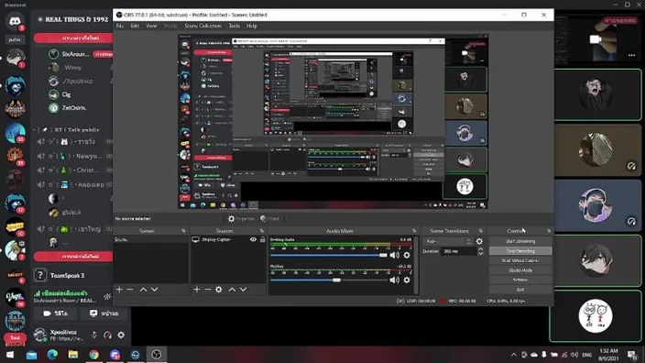
Task: Open the View menu in OBS
Action: [151, 26]
